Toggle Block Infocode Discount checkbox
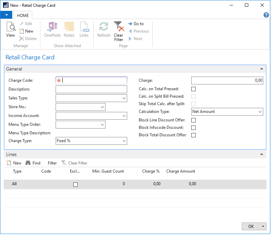The height and width of the screenshot is (235, 271). pos(194,128)
